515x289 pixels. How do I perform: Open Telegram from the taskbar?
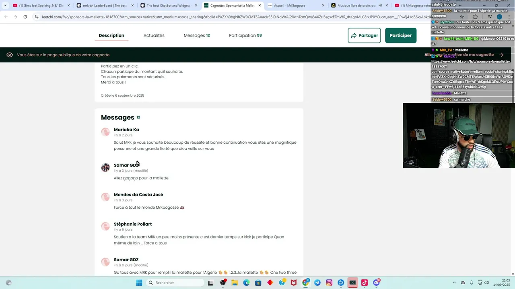click(x=317, y=283)
